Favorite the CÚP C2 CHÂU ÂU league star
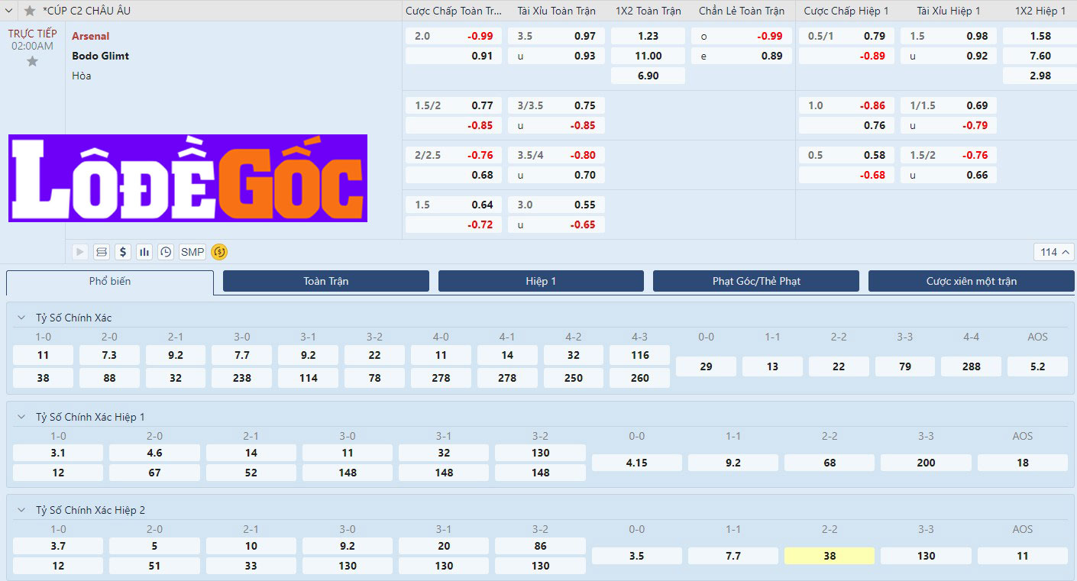The height and width of the screenshot is (581, 1077). 30,11
